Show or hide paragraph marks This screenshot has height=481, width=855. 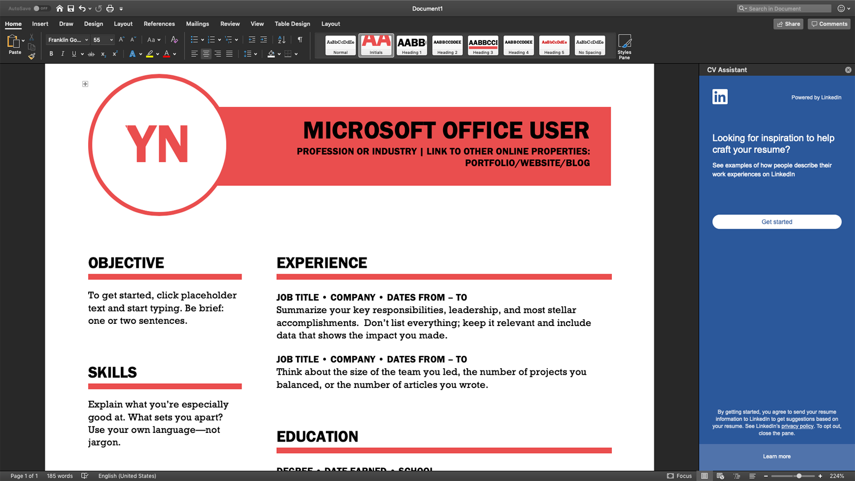pyautogui.click(x=300, y=40)
